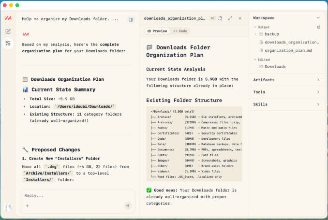Click the 'Archive/Installers/' code text
328x220 pixels.
click(48, 173)
